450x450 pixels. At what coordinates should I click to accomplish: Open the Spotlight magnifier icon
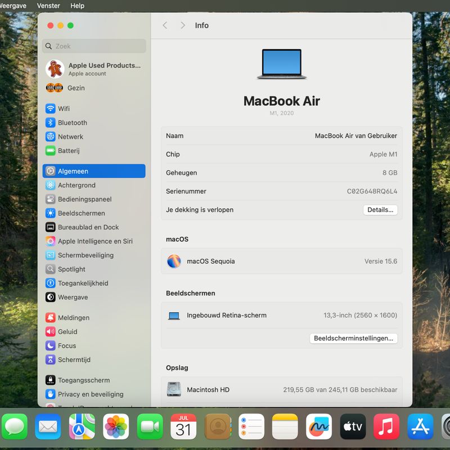pos(51,269)
